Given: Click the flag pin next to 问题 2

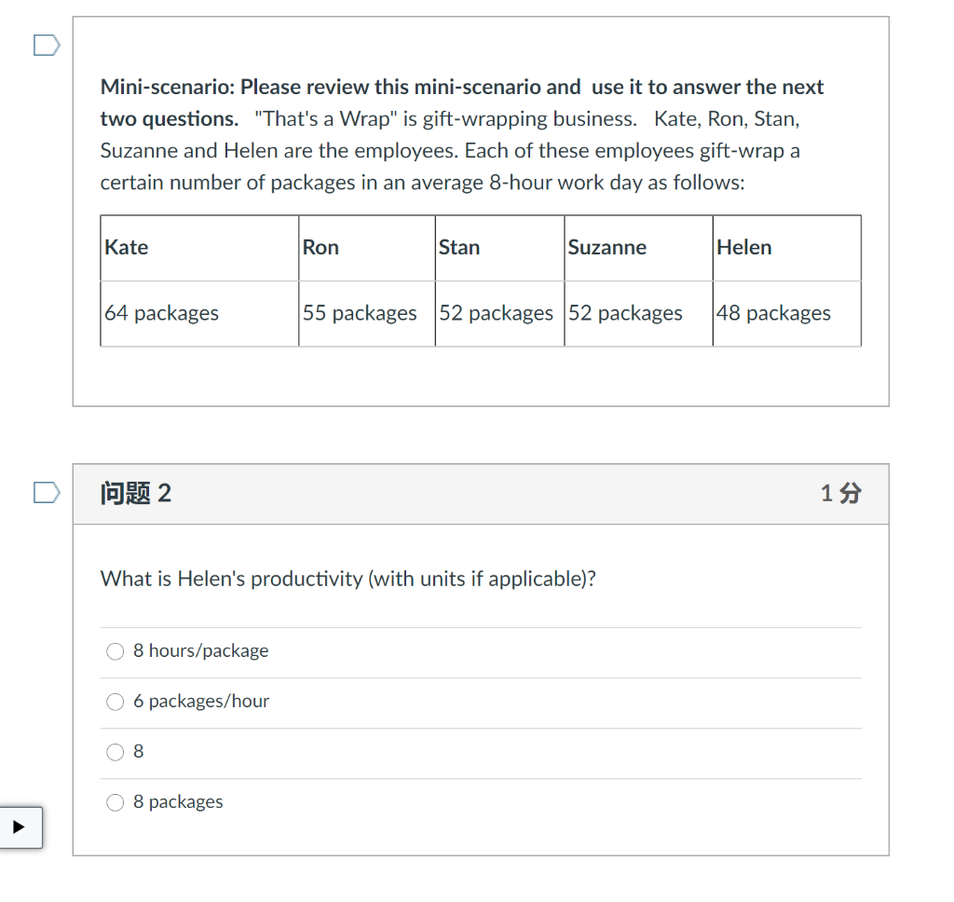Looking at the screenshot, I should [46, 492].
